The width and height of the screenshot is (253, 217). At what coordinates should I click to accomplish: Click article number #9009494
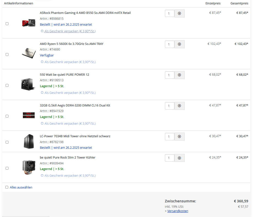click(x=57, y=163)
